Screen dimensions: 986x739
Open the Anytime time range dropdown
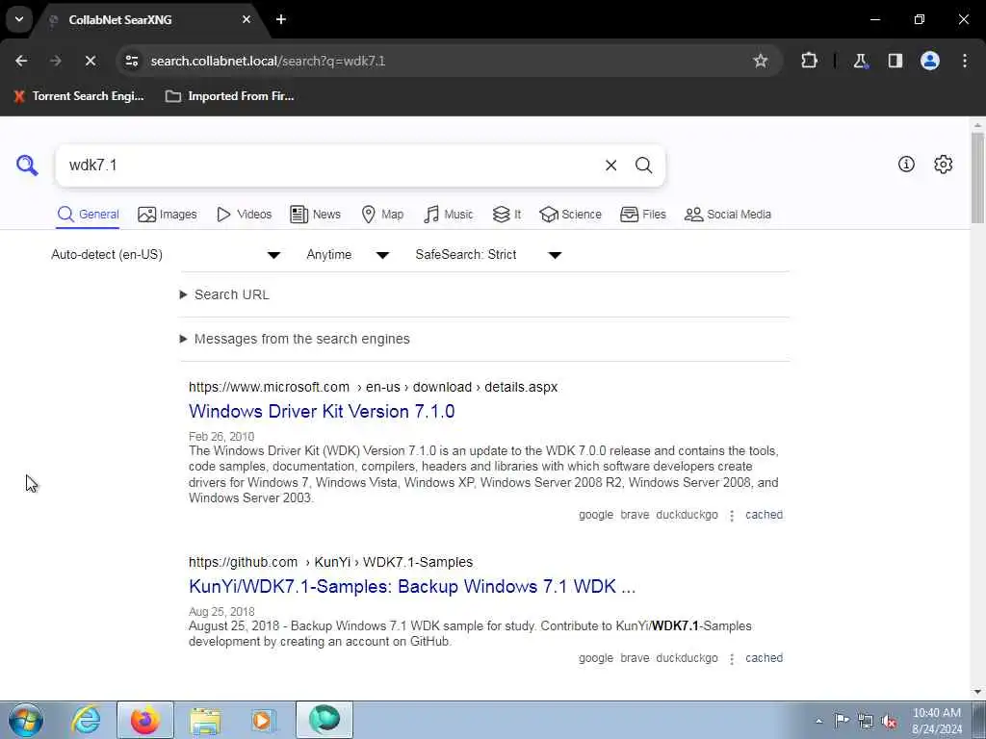(x=348, y=254)
